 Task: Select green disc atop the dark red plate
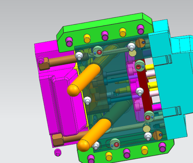140,66
